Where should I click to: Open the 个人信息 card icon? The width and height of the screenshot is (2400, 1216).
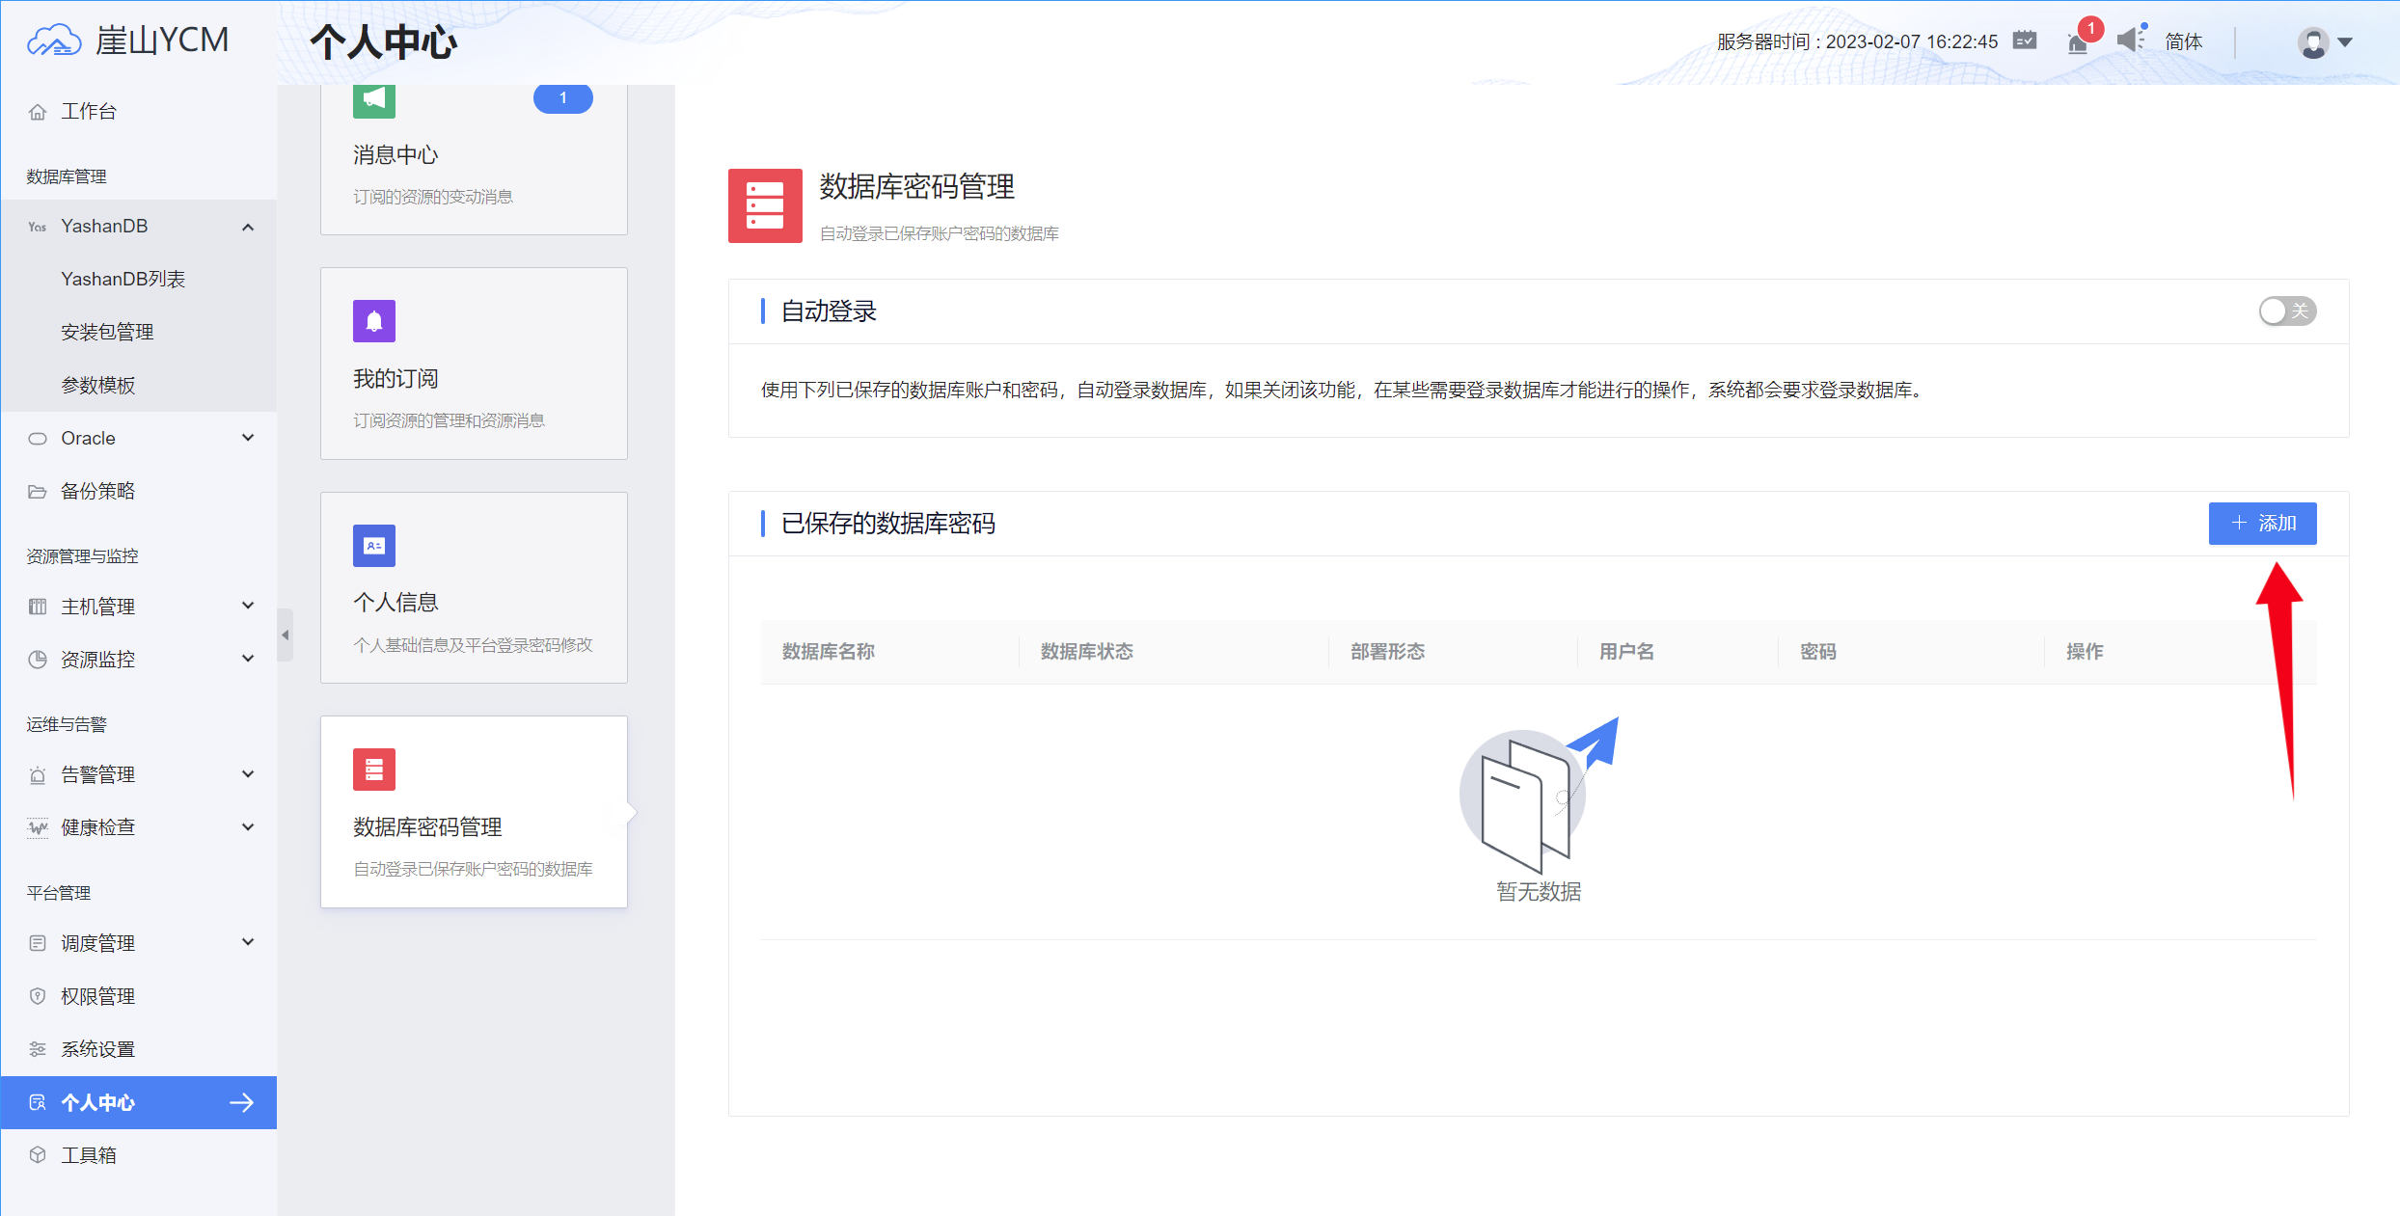[373, 545]
